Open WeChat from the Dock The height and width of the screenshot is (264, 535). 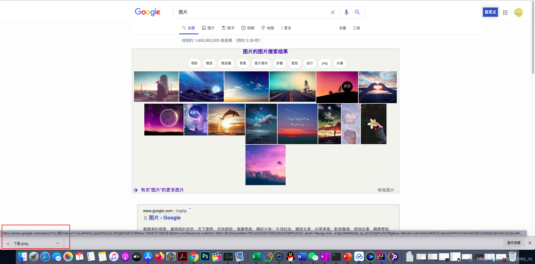[x=313, y=257]
